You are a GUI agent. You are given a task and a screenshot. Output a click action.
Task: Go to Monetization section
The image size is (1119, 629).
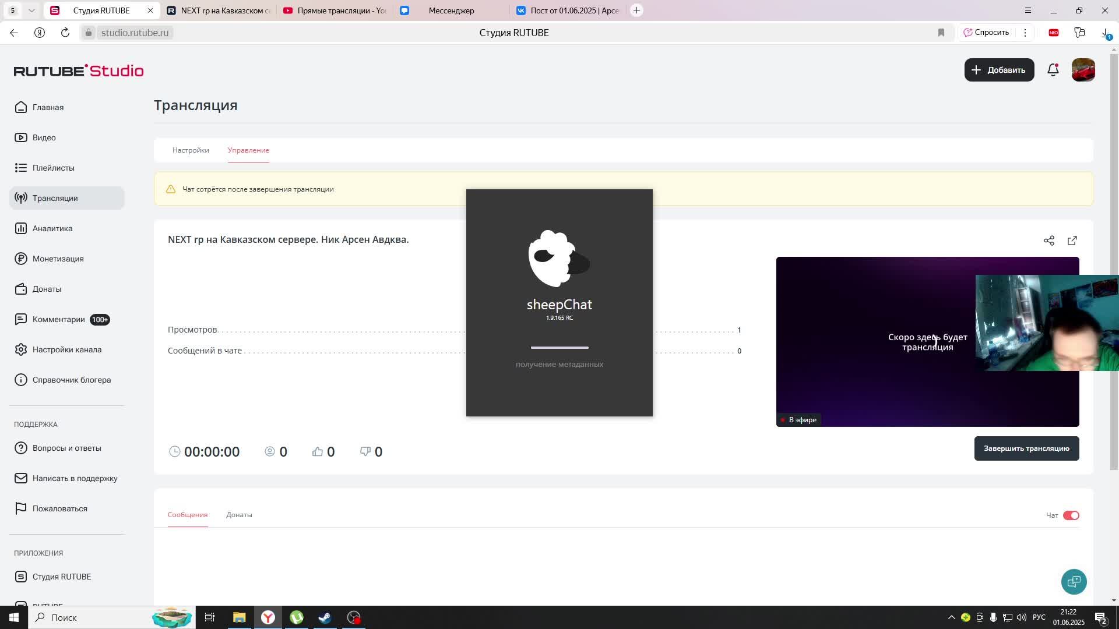(58, 259)
